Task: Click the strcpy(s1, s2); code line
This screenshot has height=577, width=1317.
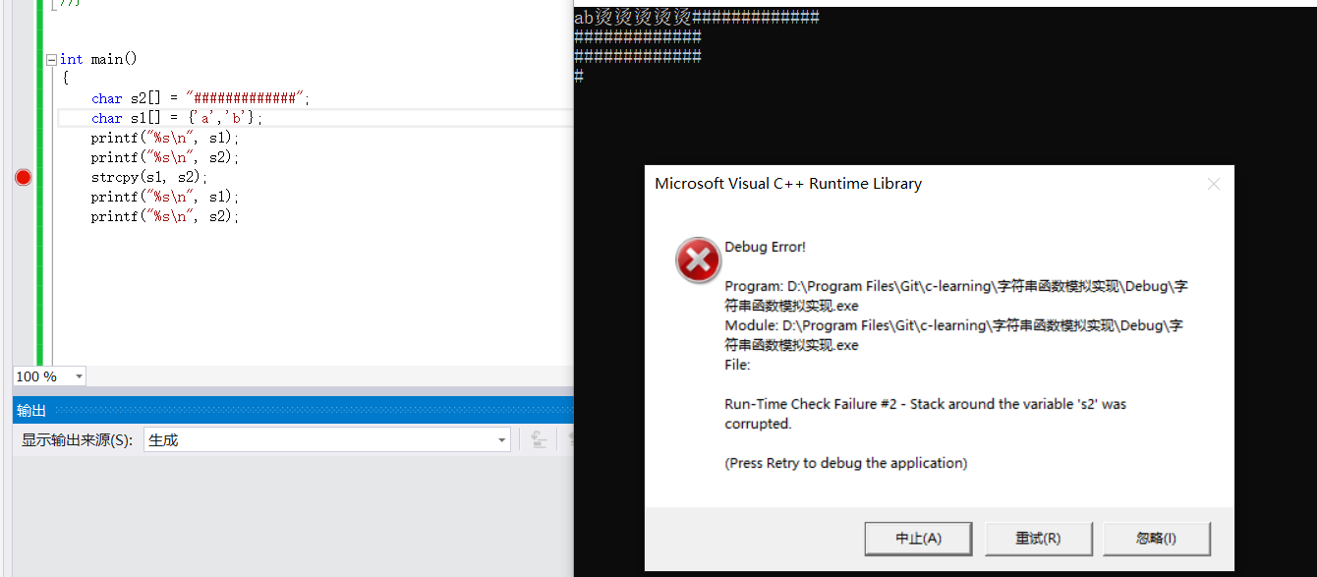Action: [x=149, y=177]
